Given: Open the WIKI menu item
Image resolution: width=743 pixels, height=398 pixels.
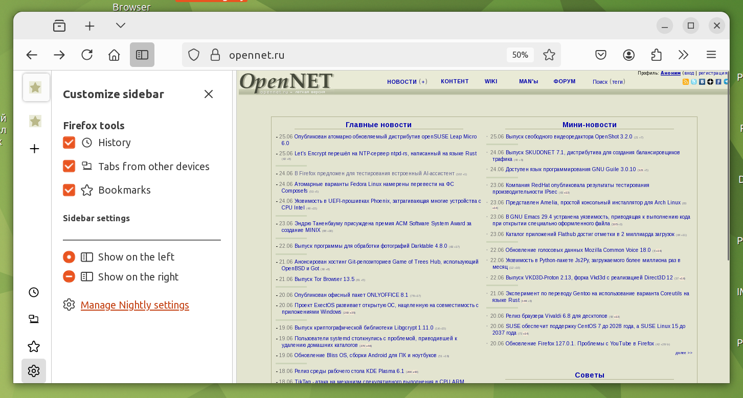Looking at the screenshot, I should [x=491, y=82].
